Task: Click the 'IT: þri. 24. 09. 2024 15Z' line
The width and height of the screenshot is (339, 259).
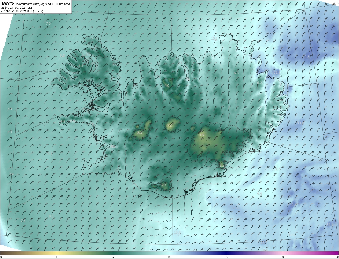Action: coord(16,8)
